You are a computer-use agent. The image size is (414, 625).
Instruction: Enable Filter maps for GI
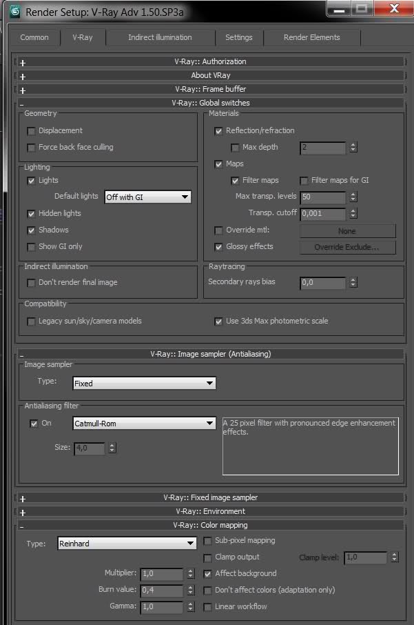pyautogui.click(x=304, y=181)
